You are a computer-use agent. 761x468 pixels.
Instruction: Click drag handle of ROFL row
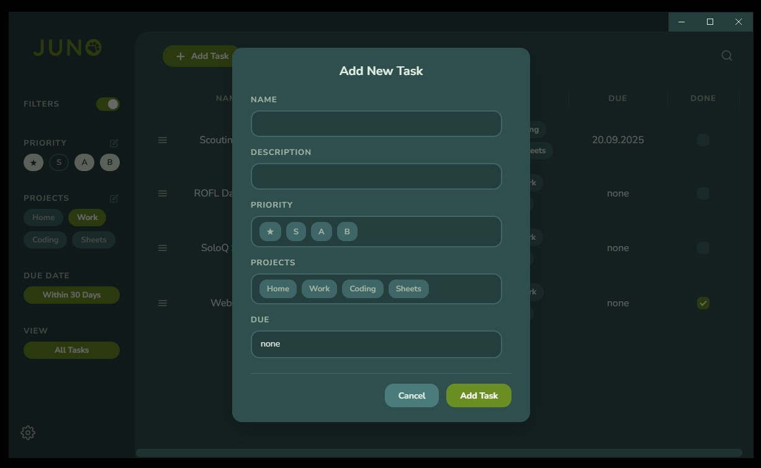pyautogui.click(x=163, y=193)
